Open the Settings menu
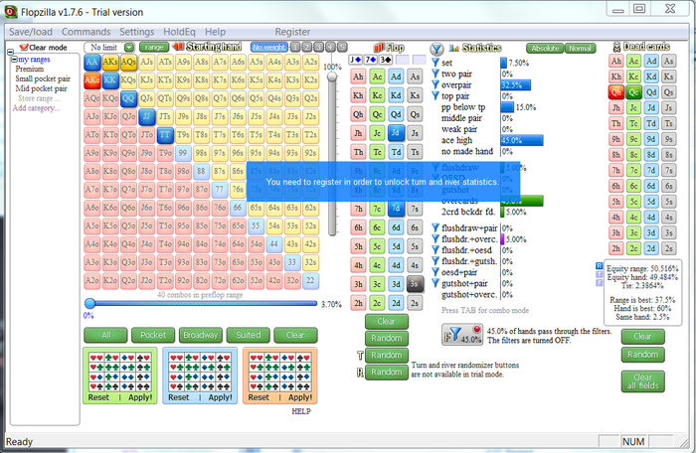This screenshot has width=696, height=453. (x=137, y=32)
